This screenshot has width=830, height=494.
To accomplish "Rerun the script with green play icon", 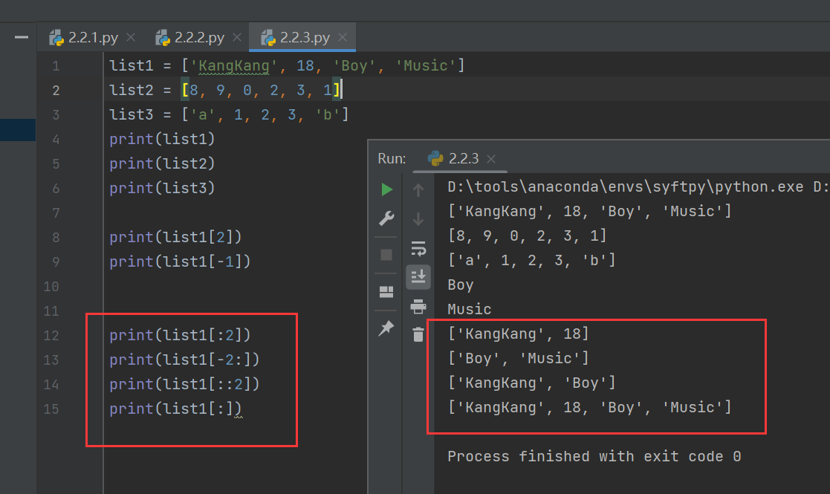I will point(387,189).
